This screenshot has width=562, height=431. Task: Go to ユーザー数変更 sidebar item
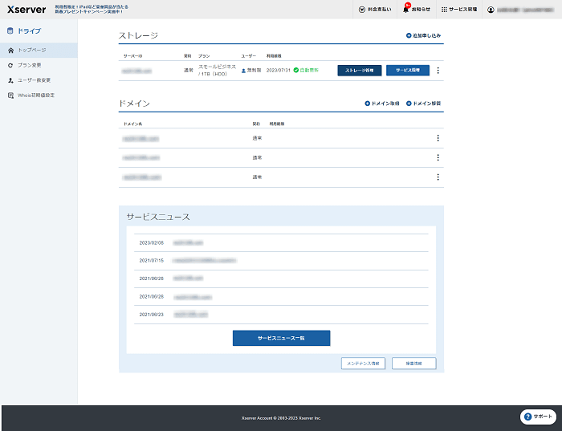click(34, 80)
